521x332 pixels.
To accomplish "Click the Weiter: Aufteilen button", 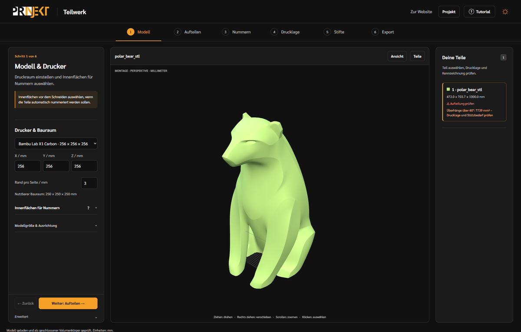I will pyautogui.click(x=68, y=303).
